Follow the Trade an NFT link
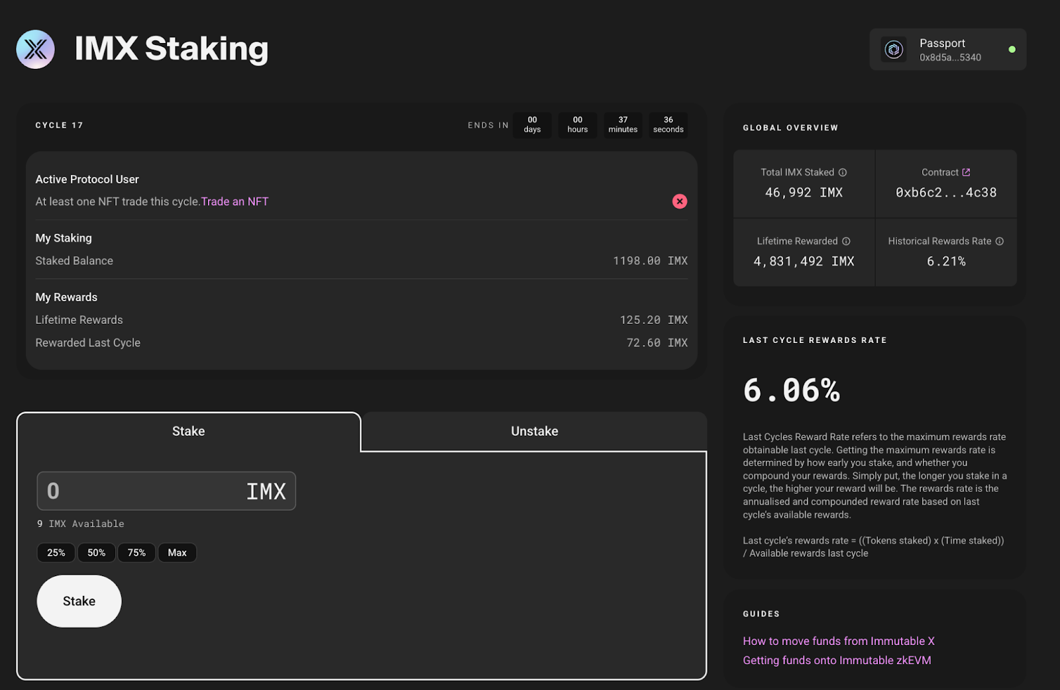The image size is (1060, 690). point(235,201)
